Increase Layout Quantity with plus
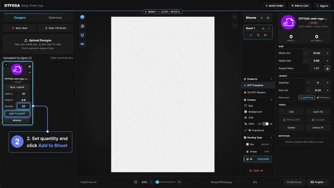Viewport: 334px width, 188px height. [328, 83]
